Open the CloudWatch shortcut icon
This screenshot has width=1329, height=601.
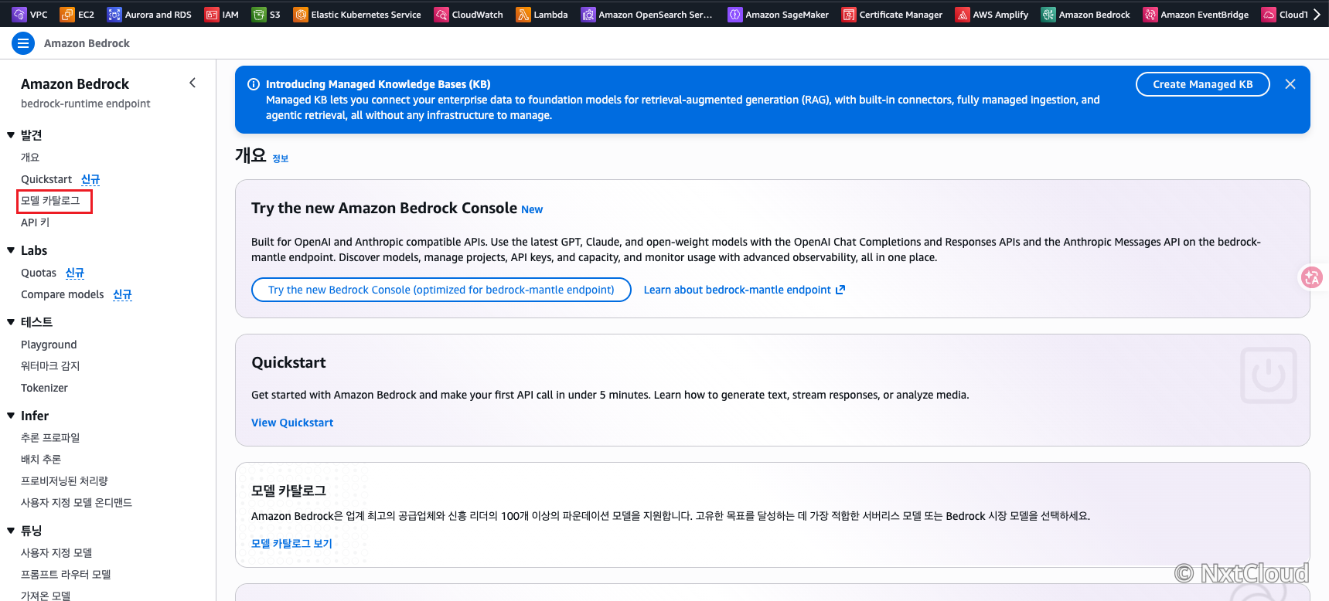coord(441,15)
